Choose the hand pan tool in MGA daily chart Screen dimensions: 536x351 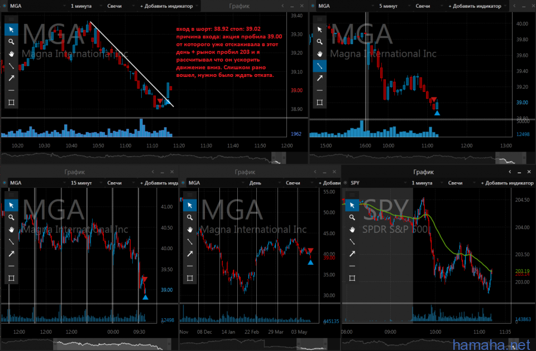pyautogui.click(x=190, y=230)
